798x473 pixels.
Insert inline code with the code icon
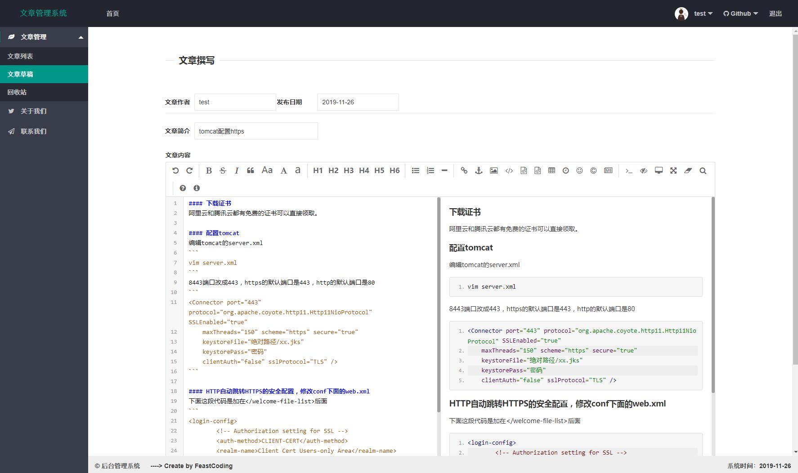point(509,170)
